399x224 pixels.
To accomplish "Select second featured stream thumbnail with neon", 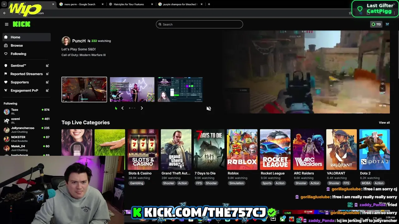I will [x=132, y=90].
